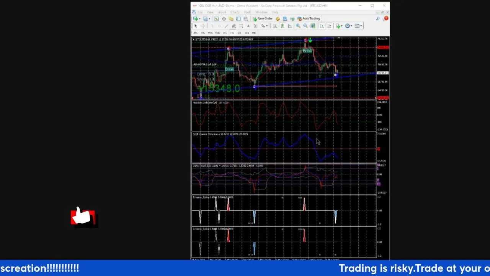This screenshot has width=490, height=276.
Task: Select the M1 timeframe
Action: point(196,33)
